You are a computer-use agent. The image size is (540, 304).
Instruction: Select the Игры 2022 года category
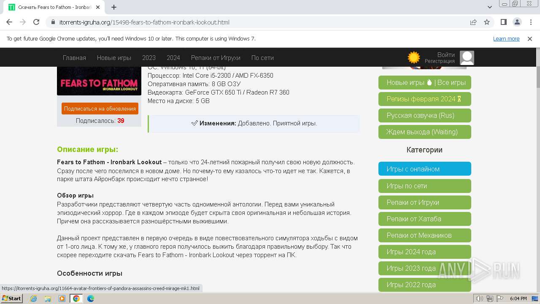(425, 285)
